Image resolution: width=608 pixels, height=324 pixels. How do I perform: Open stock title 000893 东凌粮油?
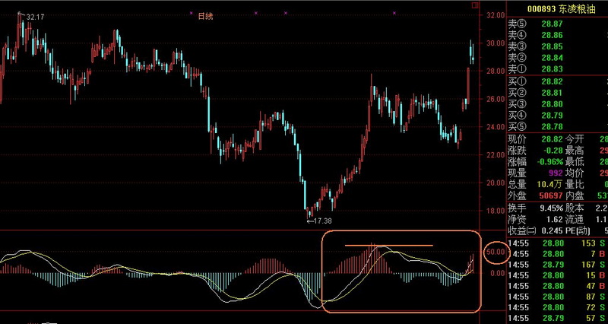coord(557,8)
